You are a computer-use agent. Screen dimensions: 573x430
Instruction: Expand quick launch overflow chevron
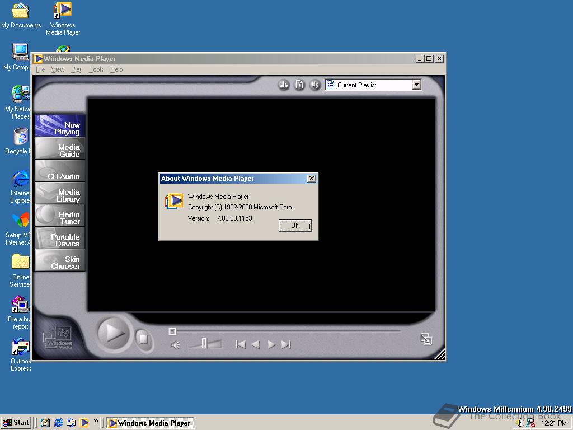[96, 421]
